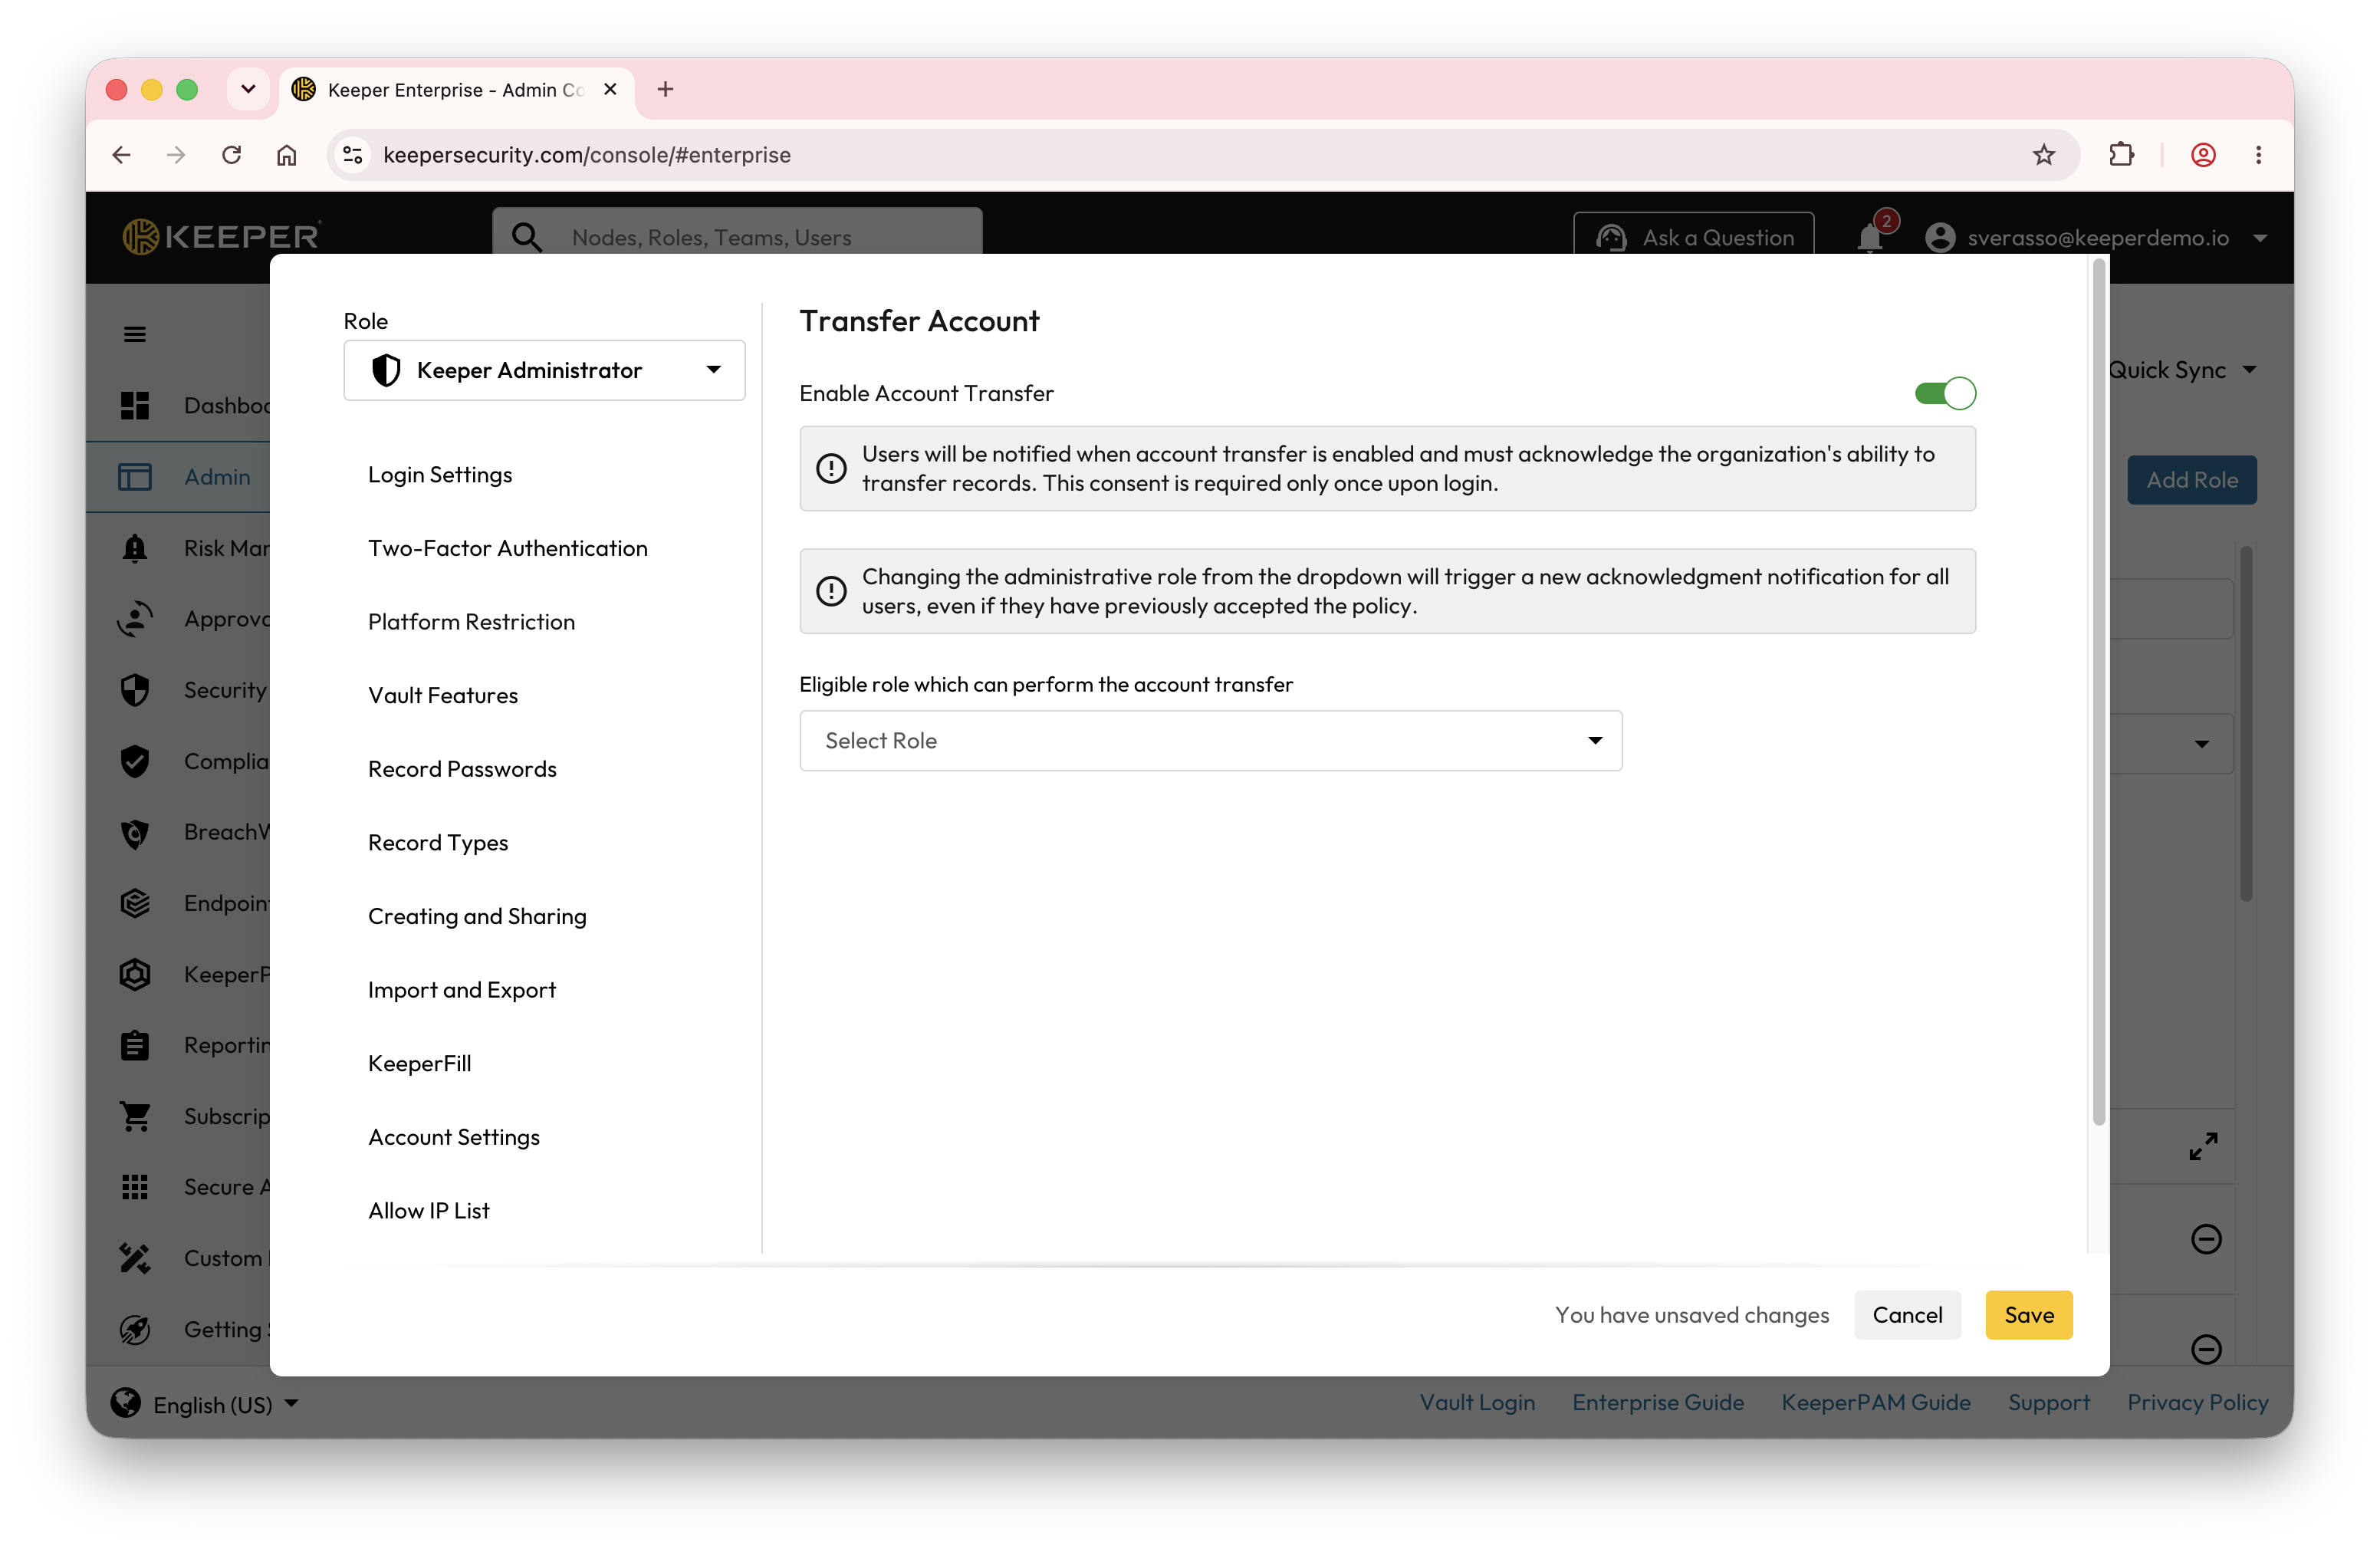Expand the Select Role dropdown
Screen dimensions: 2380x1552
click(x=1210, y=741)
